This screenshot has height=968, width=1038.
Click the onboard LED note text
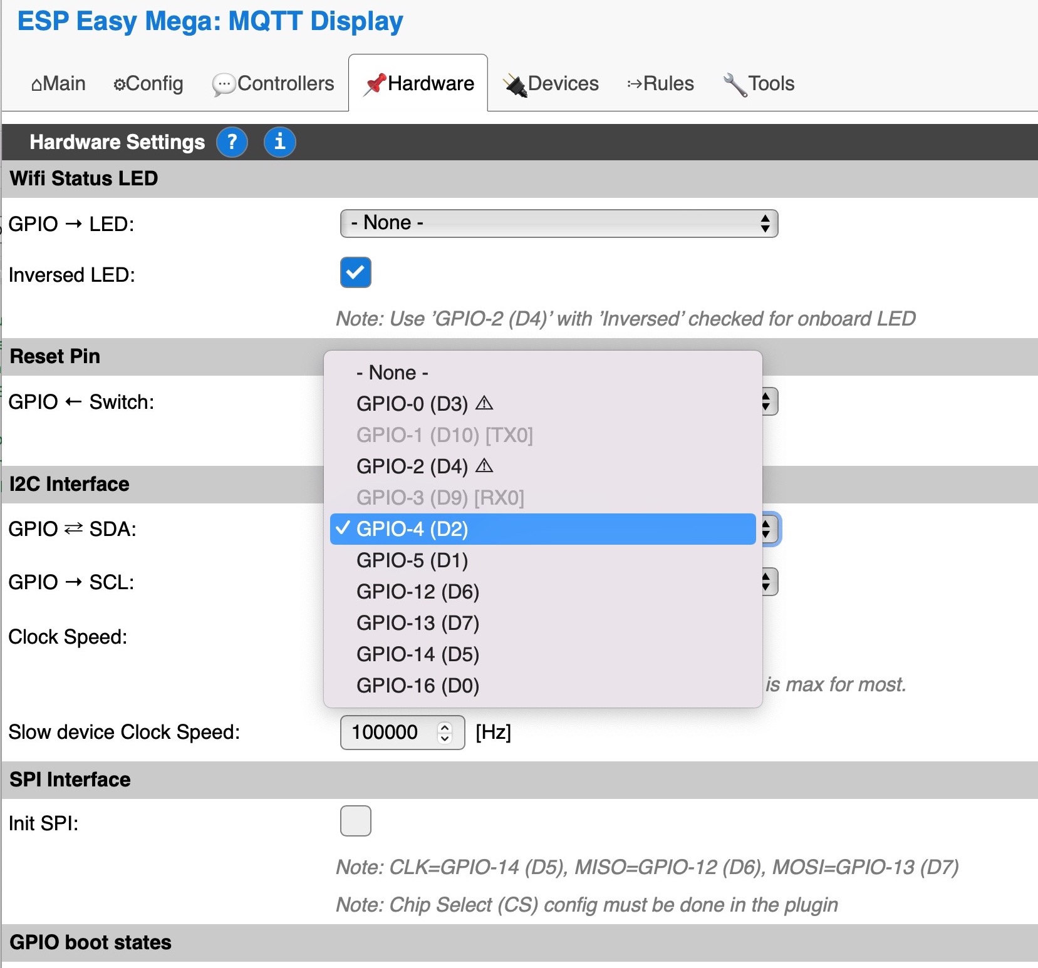point(626,319)
